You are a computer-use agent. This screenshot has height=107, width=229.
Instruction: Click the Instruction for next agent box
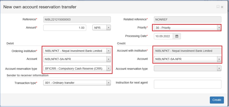tap(188, 84)
